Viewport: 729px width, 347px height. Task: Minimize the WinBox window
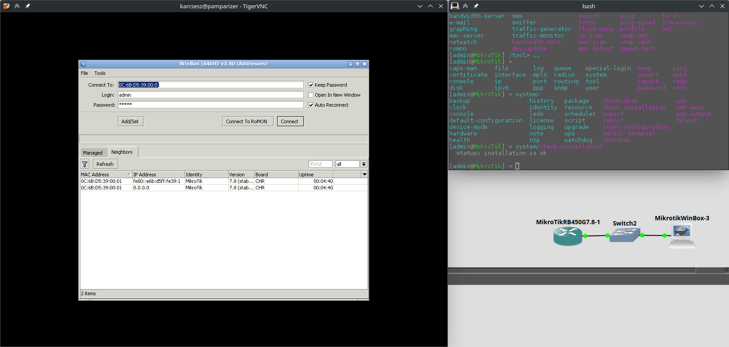coord(351,64)
